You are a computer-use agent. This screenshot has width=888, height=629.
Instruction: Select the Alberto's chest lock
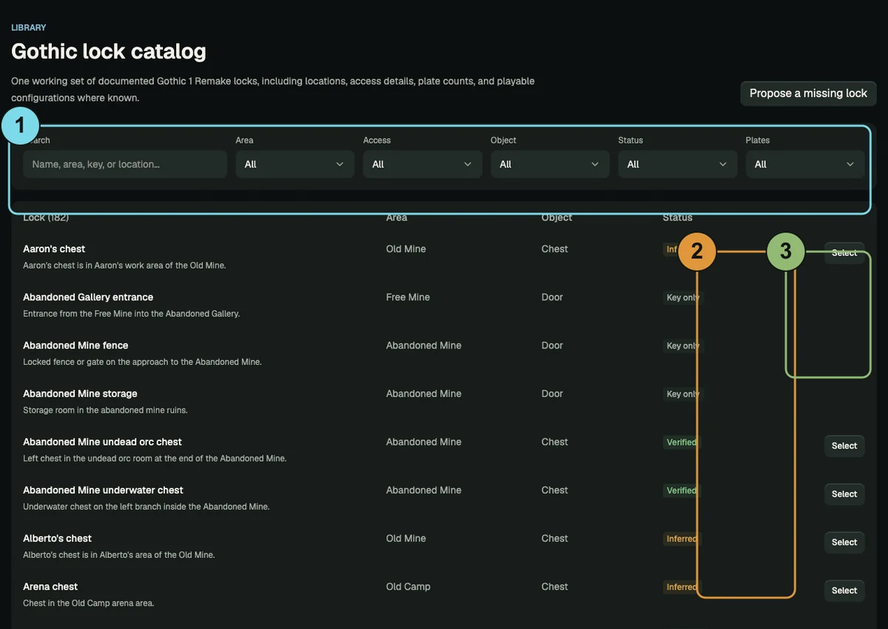844,542
